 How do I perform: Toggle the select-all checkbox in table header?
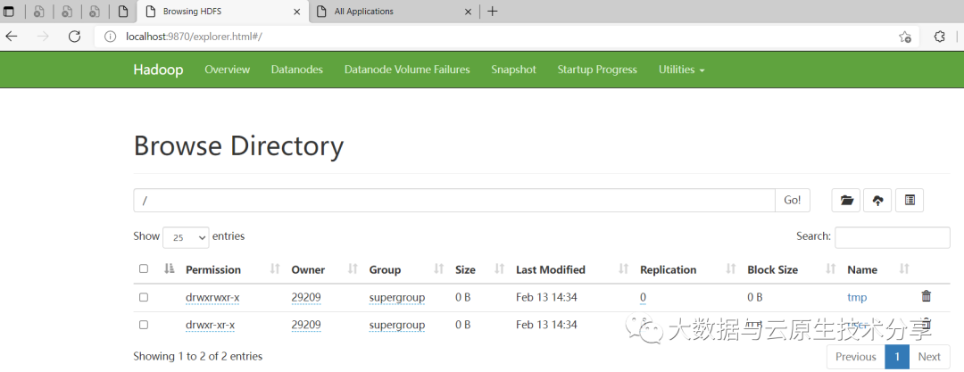[x=144, y=269]
